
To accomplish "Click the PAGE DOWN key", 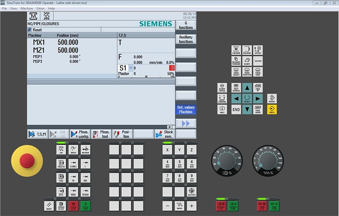I will (258, 109).
